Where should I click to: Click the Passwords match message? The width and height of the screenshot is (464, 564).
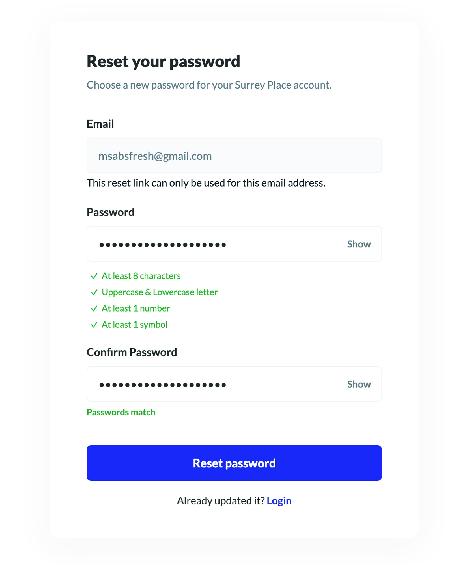[121, 412]
